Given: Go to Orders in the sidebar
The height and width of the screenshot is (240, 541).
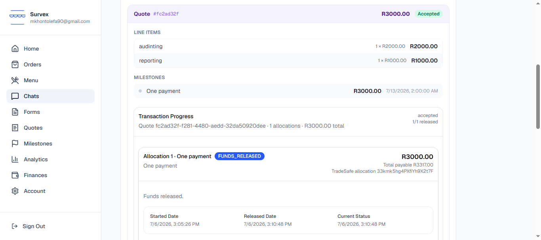Looking at the screenshot, I should (50, 64).
